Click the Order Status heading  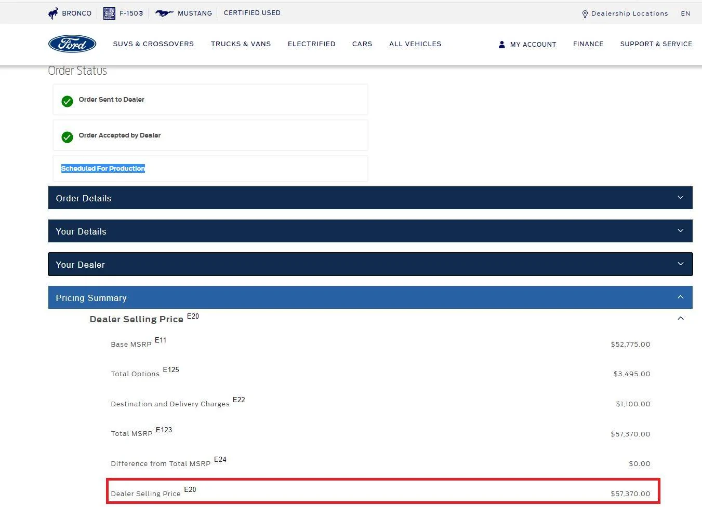tap(77, 71)
